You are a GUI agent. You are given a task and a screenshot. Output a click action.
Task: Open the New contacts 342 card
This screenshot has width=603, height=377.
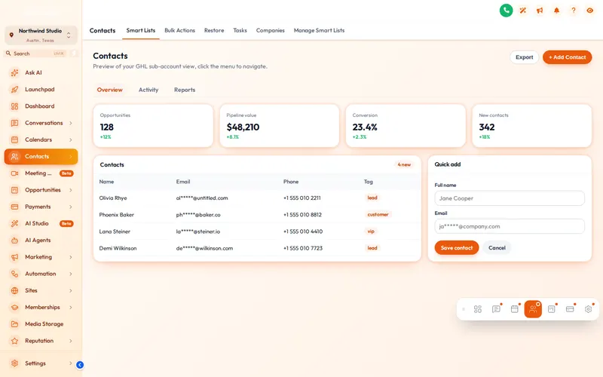click(532, 126)
